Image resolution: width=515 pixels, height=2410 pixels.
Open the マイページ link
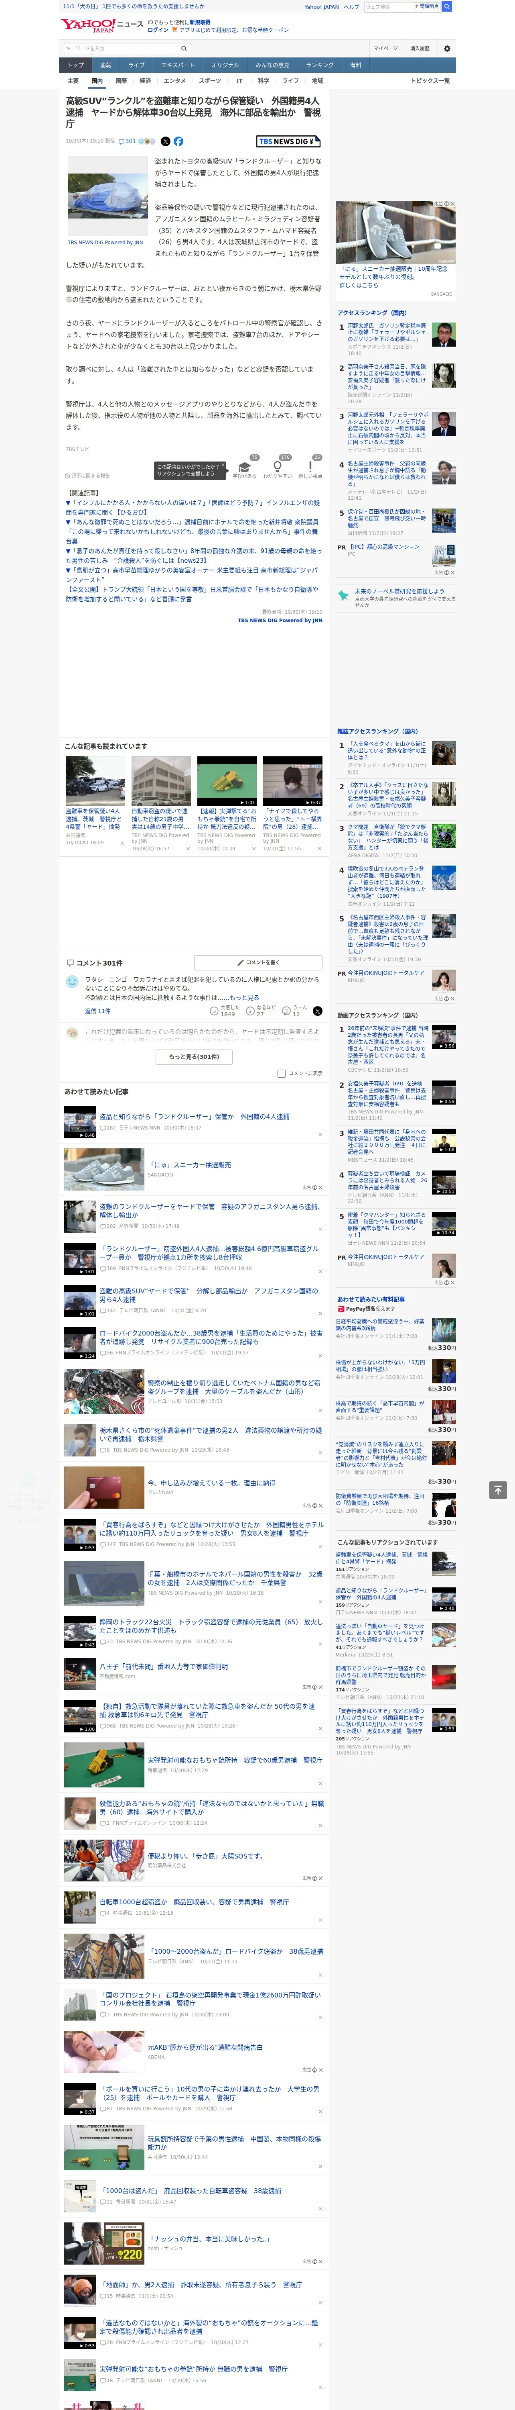385,48
